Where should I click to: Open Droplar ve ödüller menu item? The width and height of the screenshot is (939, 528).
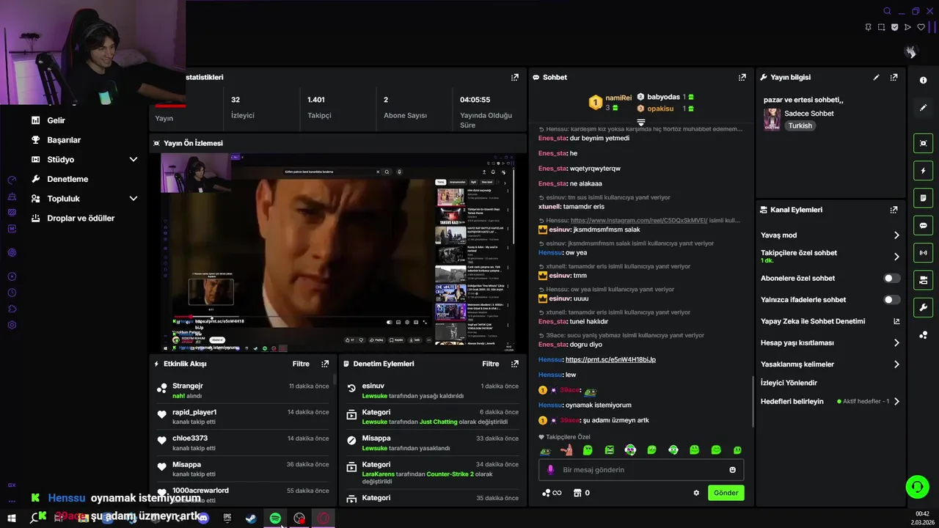tap(81, 218)
